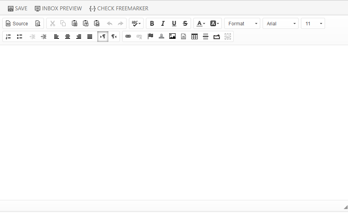
Task: Insert an anchor flag
Action: click(150, 36)
